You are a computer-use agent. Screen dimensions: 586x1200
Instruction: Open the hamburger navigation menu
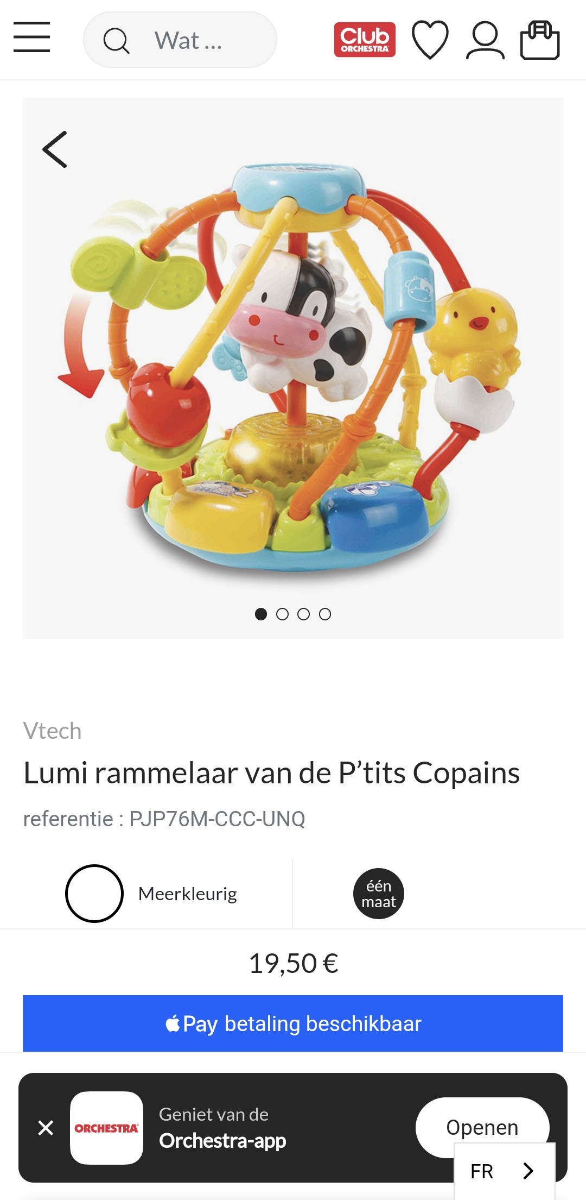(x=31, y=37)
